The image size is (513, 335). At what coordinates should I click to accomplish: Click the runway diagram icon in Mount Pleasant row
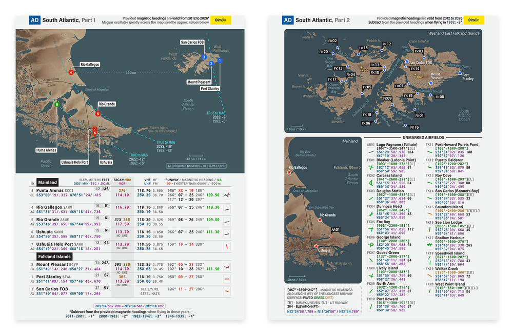point(227,267)
